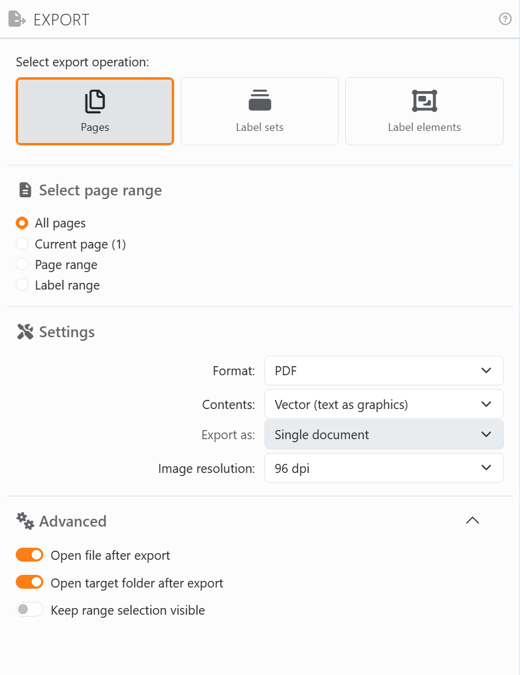This screenshot has height=675, width=520.
Task: Click the Select page range heading
Action: pos(100,190)
